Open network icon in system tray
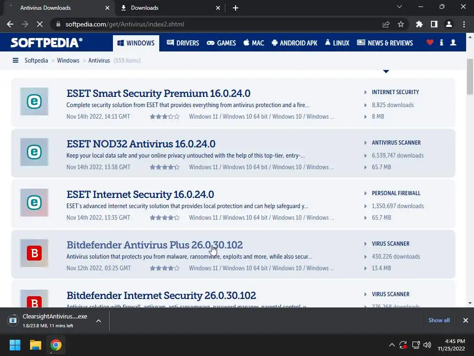474x356 pixels. click(416, 345)
